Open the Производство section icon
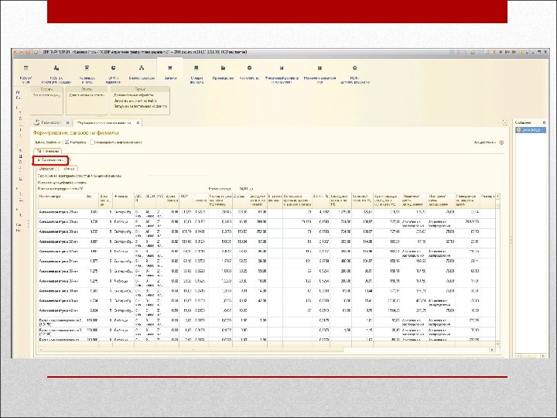The image size is (557, 418). [x=224, y=69]
